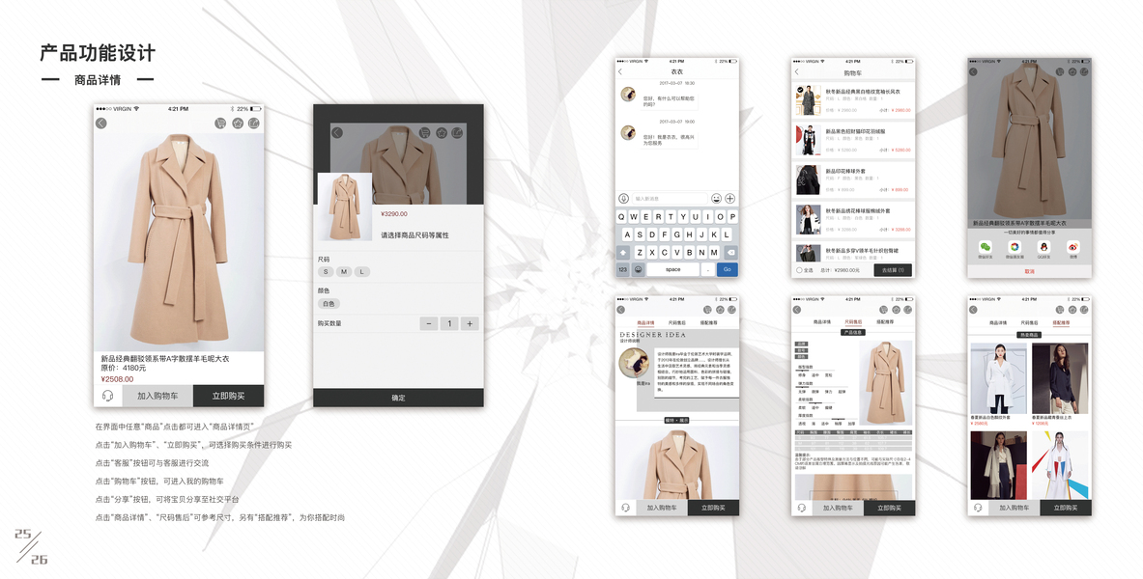Tap quantity value field showing 1
This screenshot has height=579, width=1143.
click(x=449, y=323)
